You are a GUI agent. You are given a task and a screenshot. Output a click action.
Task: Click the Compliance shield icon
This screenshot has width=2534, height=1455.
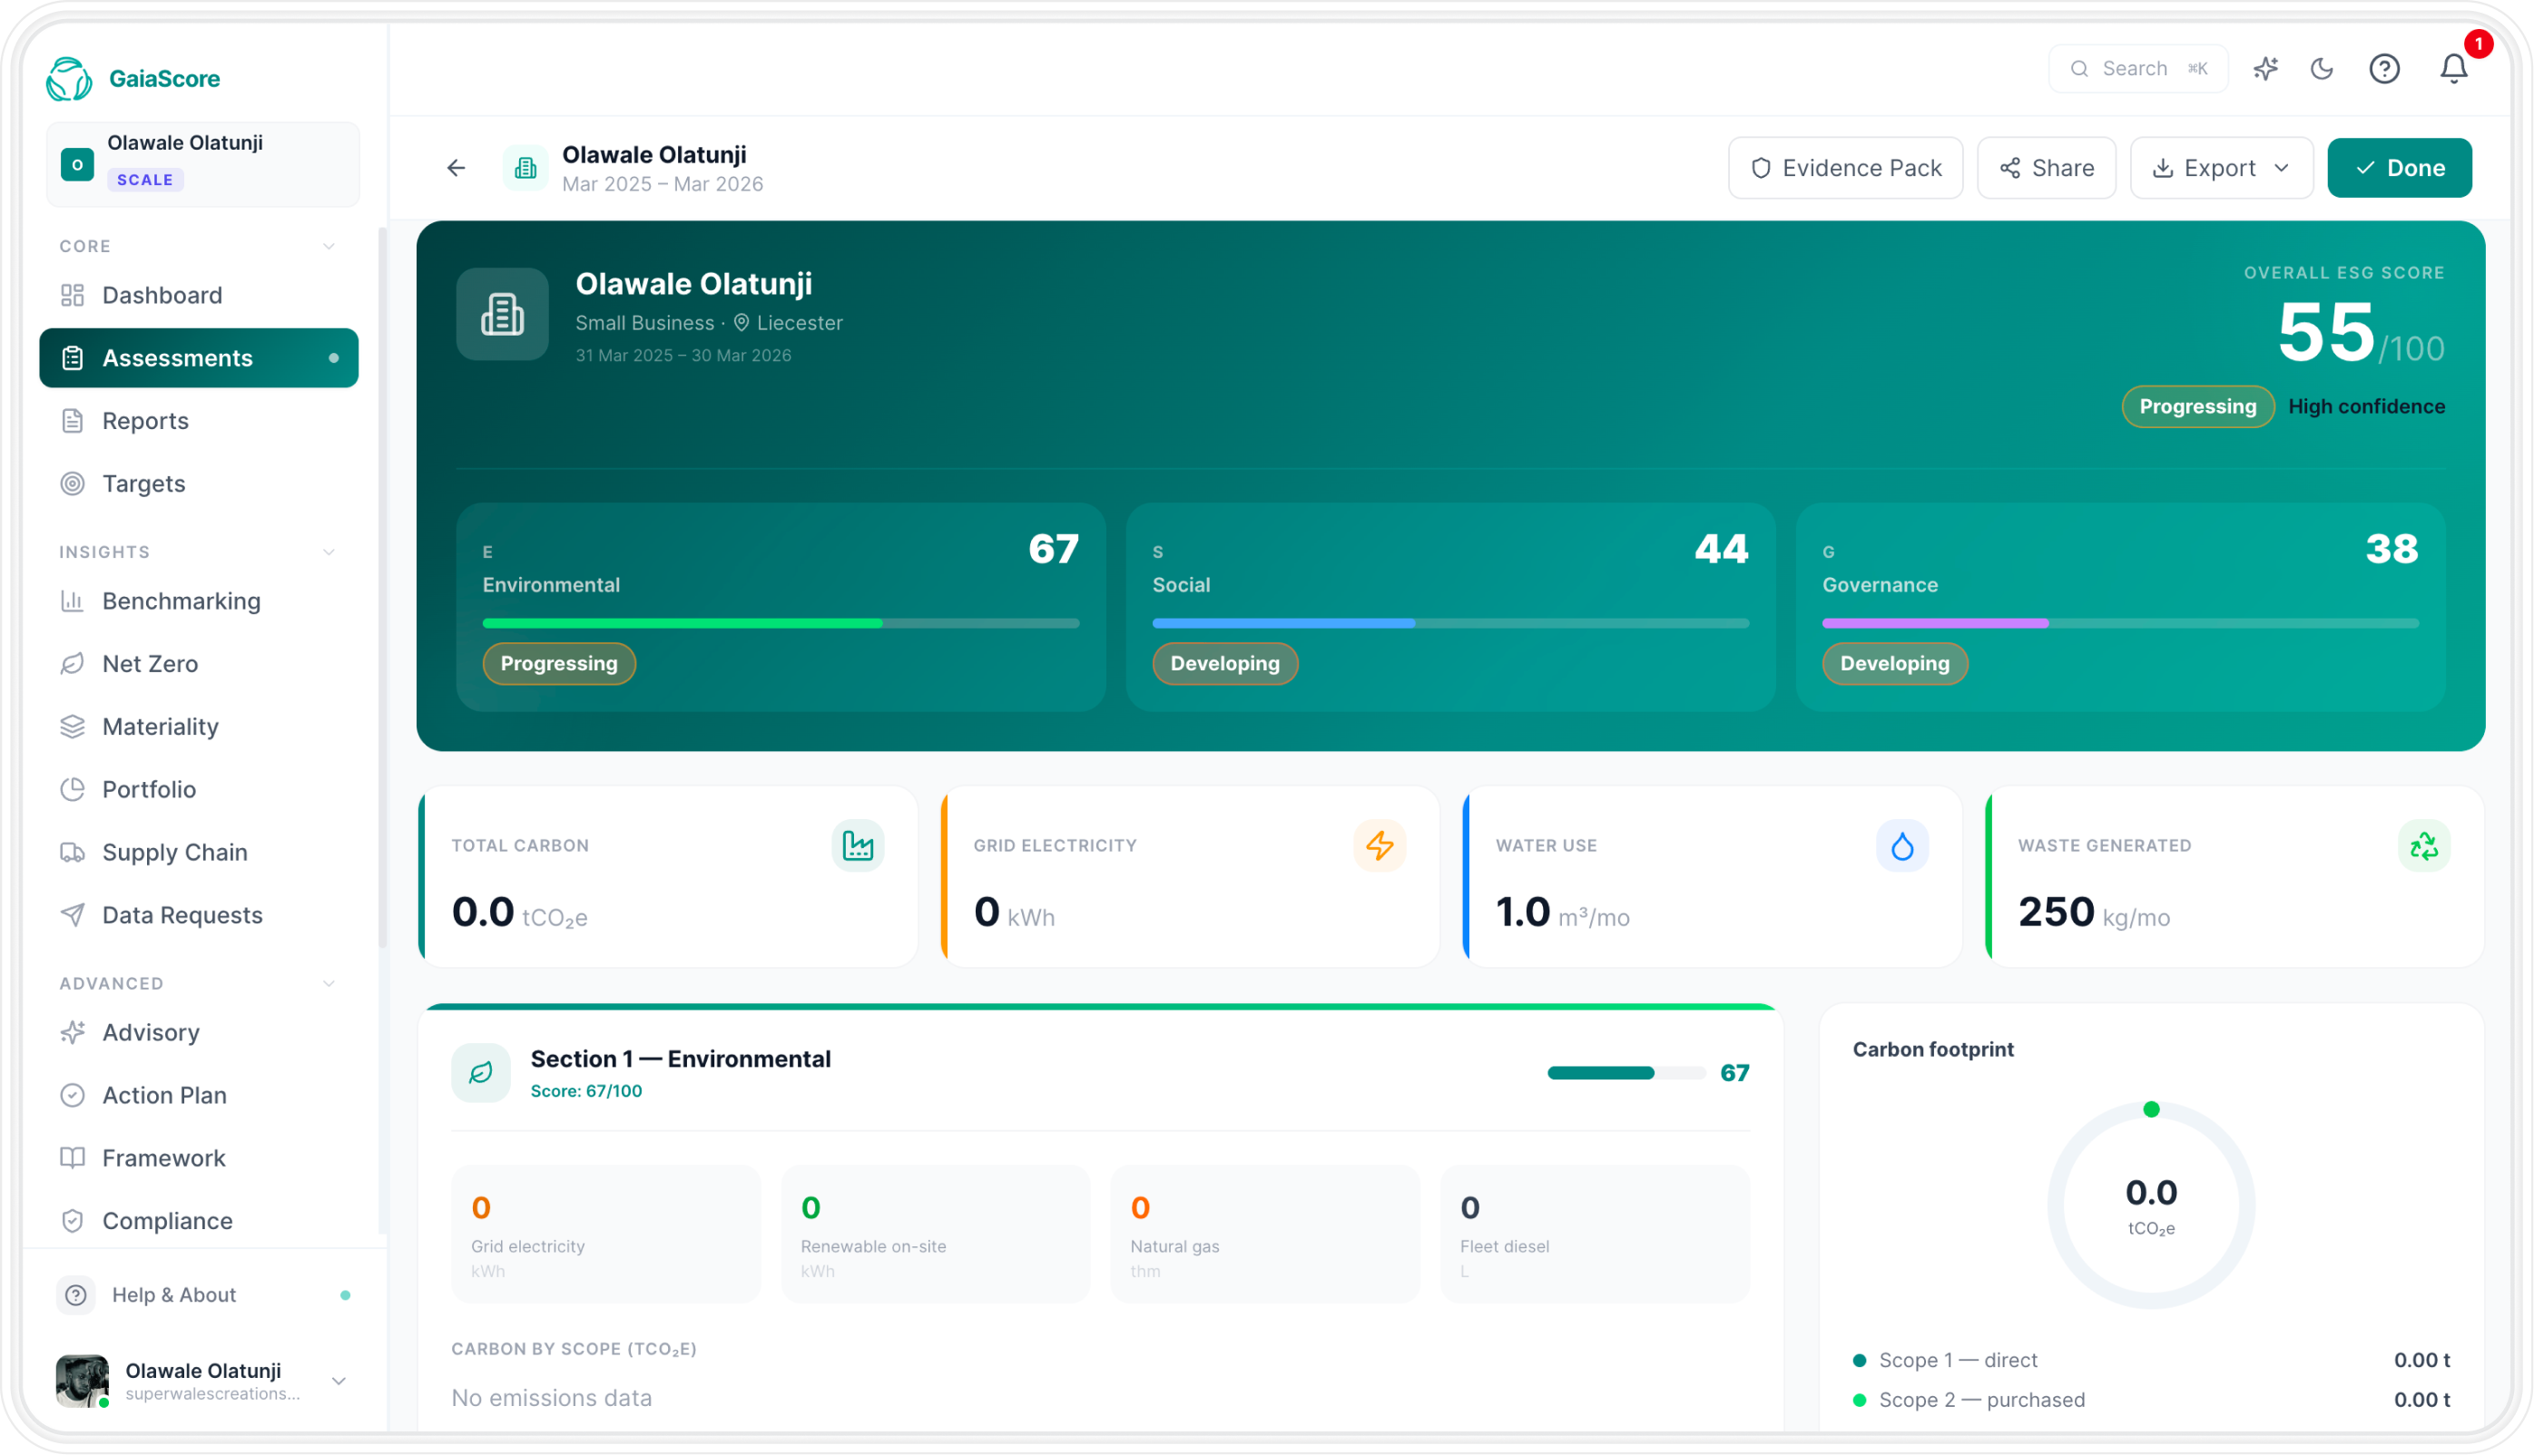pyautogui.click(x=72, y=1221)
